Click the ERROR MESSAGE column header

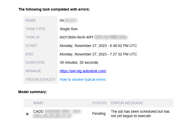[x=127, y=103]
